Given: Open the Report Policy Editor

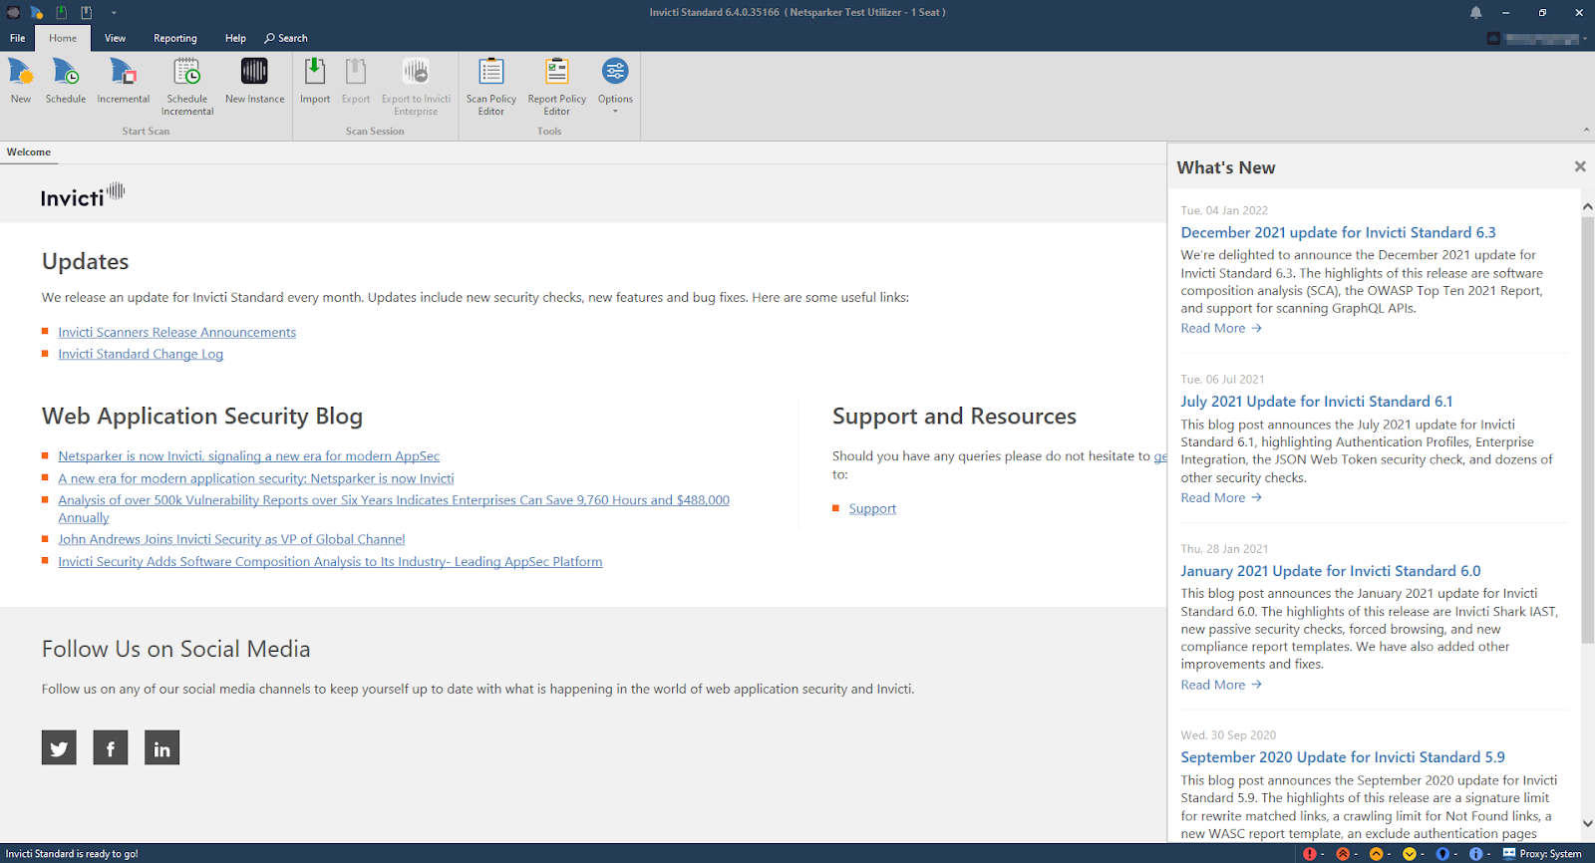Looking at the screenshot, I should pos(557,87).
